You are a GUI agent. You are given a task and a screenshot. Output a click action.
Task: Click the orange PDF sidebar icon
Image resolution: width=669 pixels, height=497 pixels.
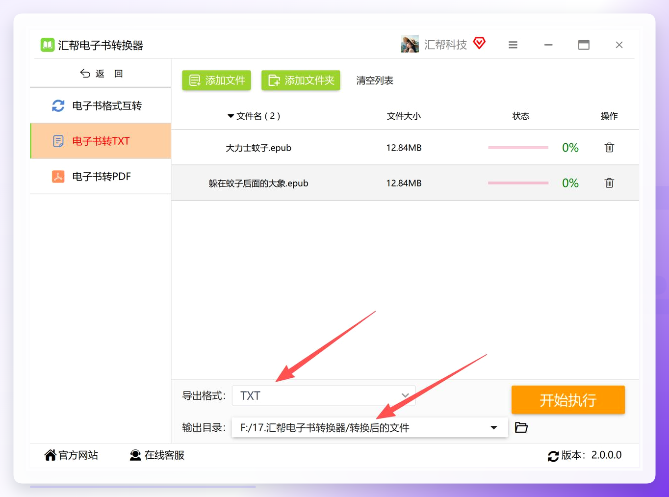pos(58,177)
